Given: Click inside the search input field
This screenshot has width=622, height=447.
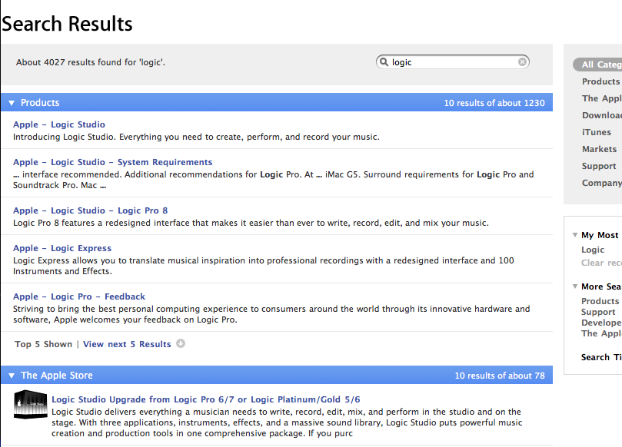Looking at the screenshot, I should (446, 61).
